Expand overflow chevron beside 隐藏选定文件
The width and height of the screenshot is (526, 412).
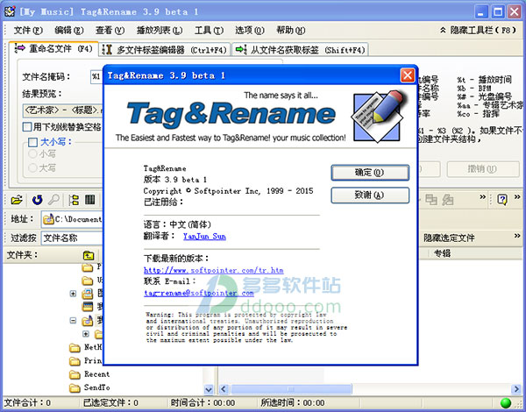click(x=517, y=236)
